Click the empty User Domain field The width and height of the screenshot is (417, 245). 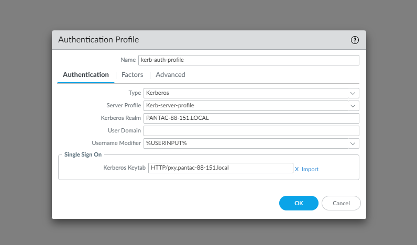coord(251,131)
